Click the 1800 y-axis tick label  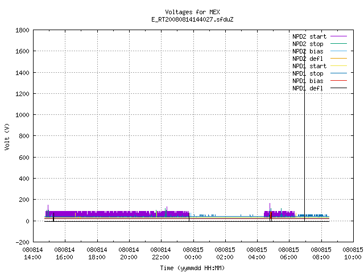tap(22, 30)
